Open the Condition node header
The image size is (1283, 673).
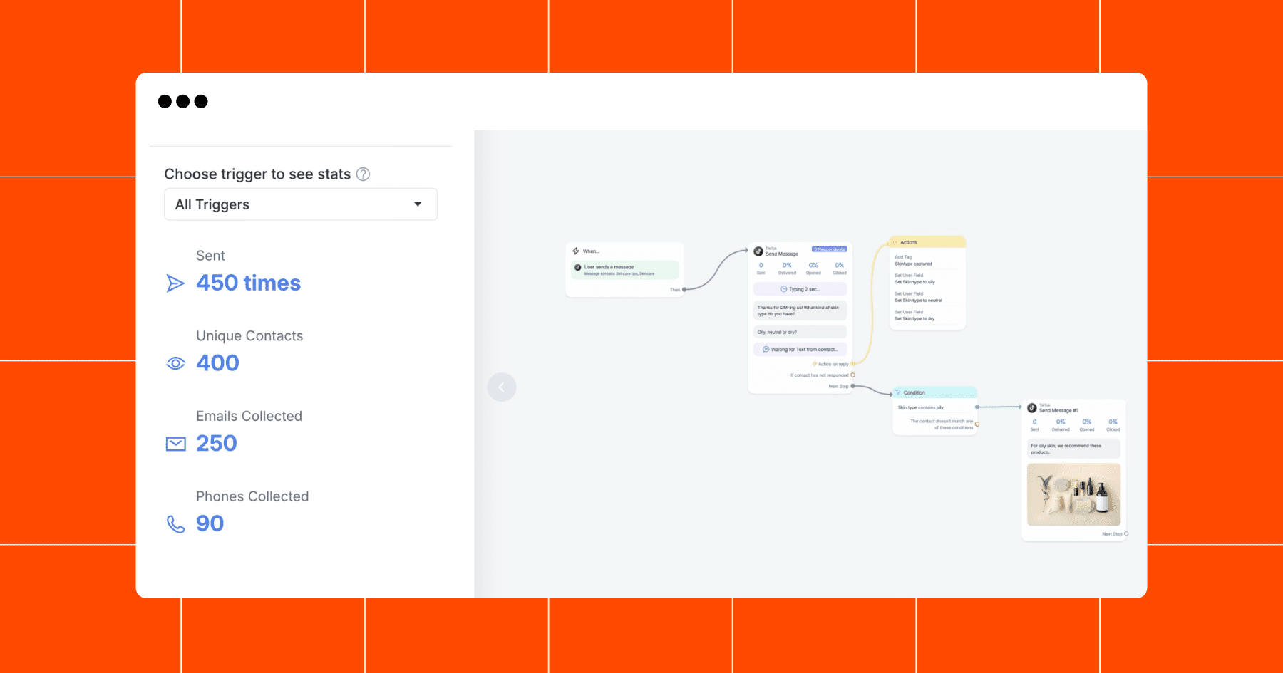pyautogui.click(x=934, y=392)
